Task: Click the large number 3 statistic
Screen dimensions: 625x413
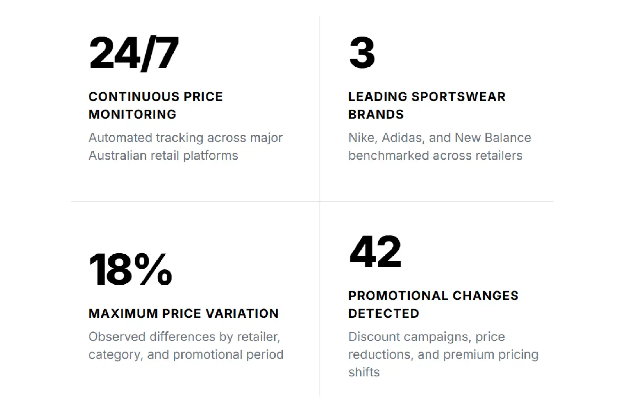Action: (362, 53)
